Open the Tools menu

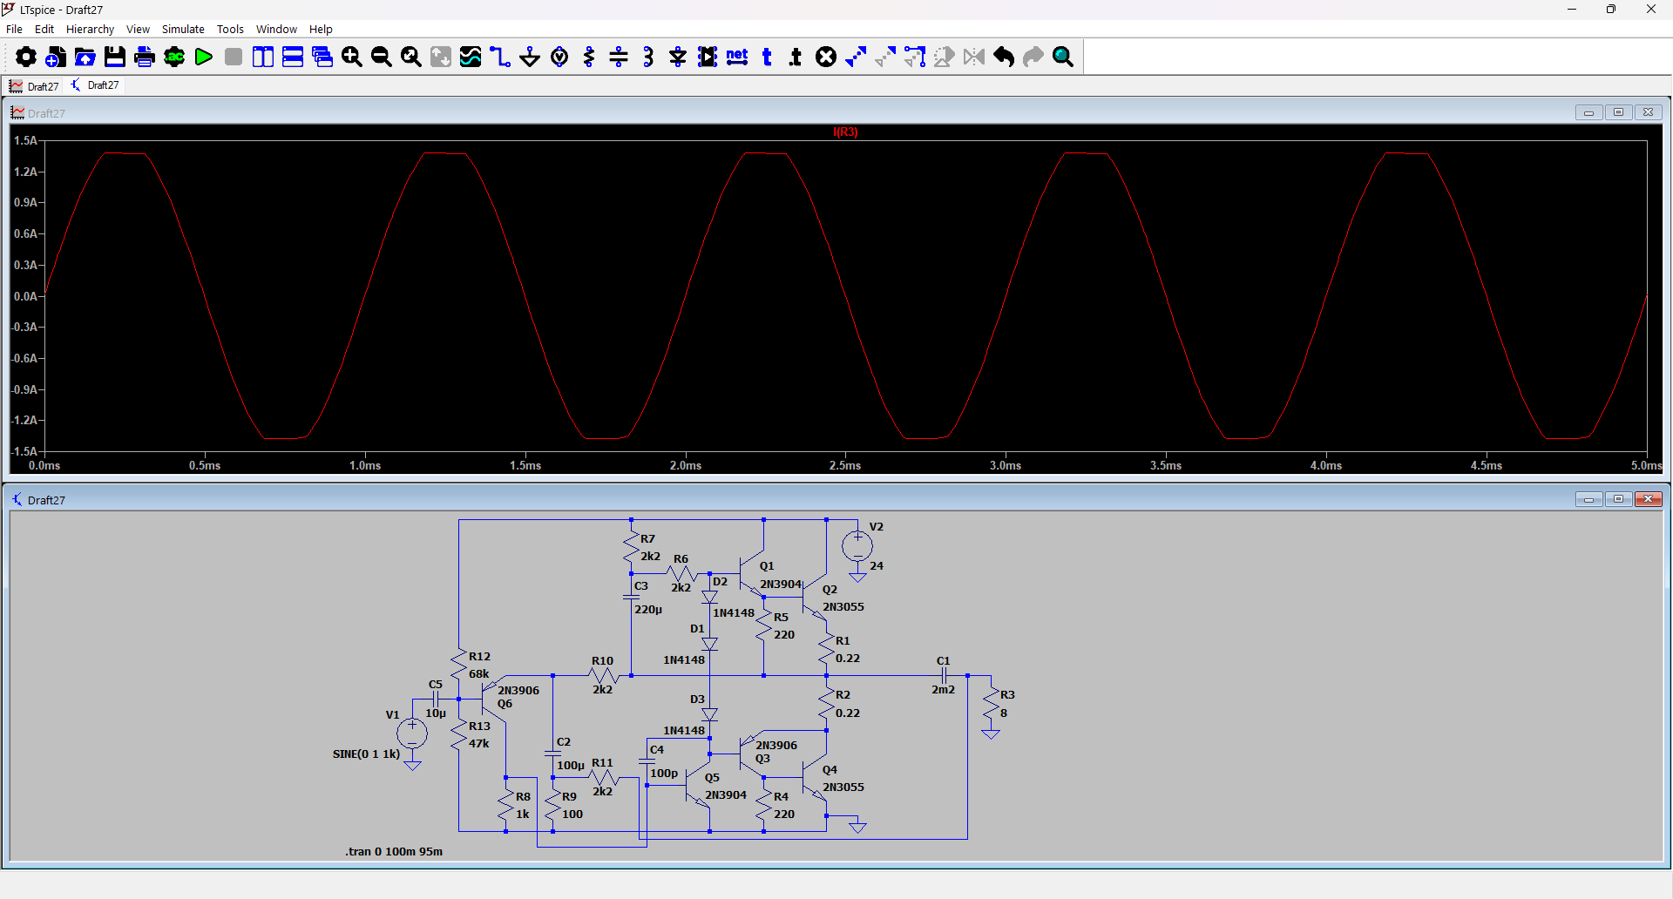point(230,29)
